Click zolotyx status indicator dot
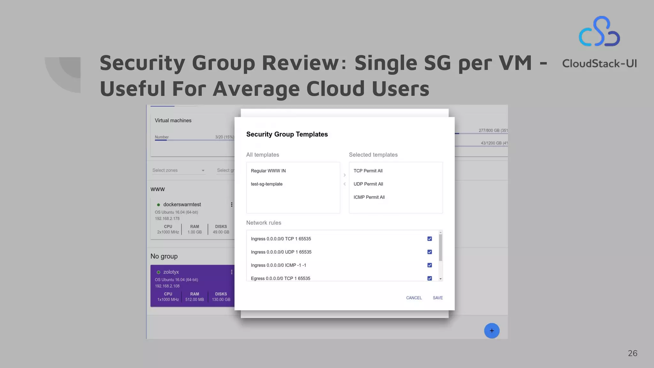Viewport: 654px width, 368px height. coord(158,272)
